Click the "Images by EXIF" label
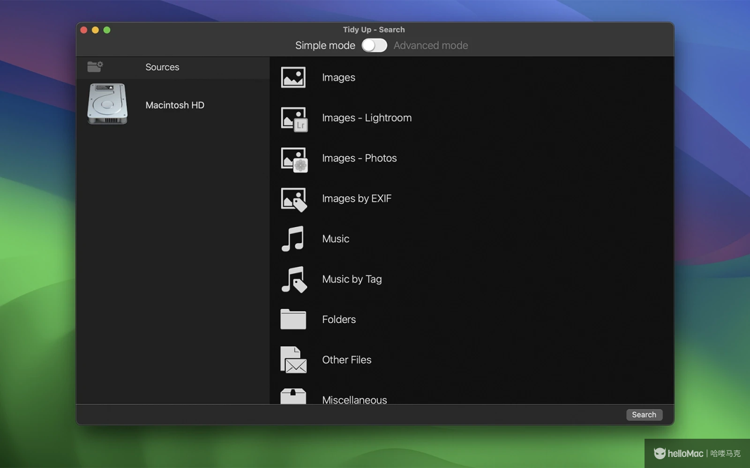The height and width of the screenshot is (468, 750). [357, 198]
